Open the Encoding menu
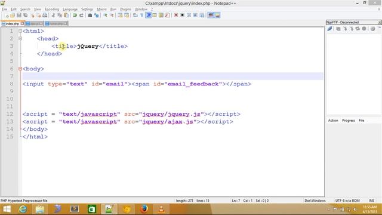 pyautogui.click(x=52, y=10)
